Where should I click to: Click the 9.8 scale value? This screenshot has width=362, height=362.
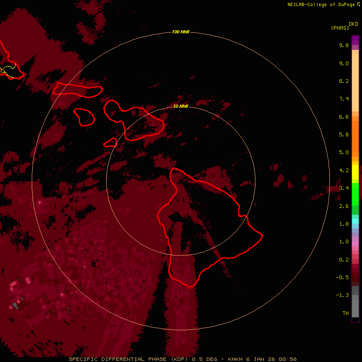click(344, 45)
